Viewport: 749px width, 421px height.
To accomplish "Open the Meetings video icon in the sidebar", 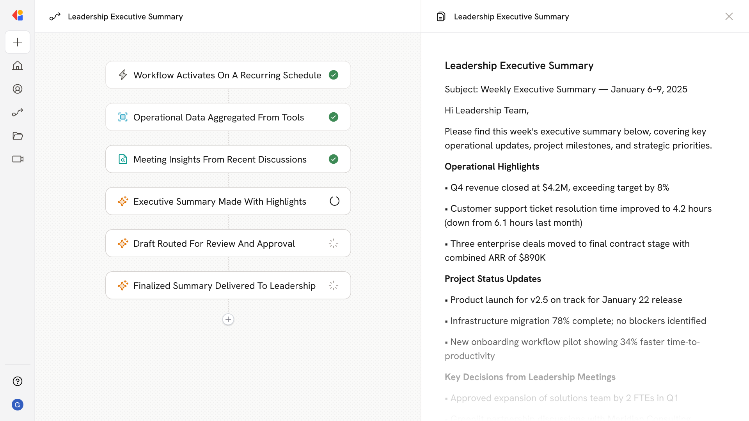I will coord(18,159).
